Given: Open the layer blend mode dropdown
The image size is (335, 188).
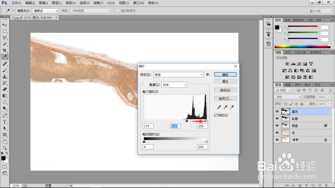Looking at the screenshot, I should tap(288, 97).
